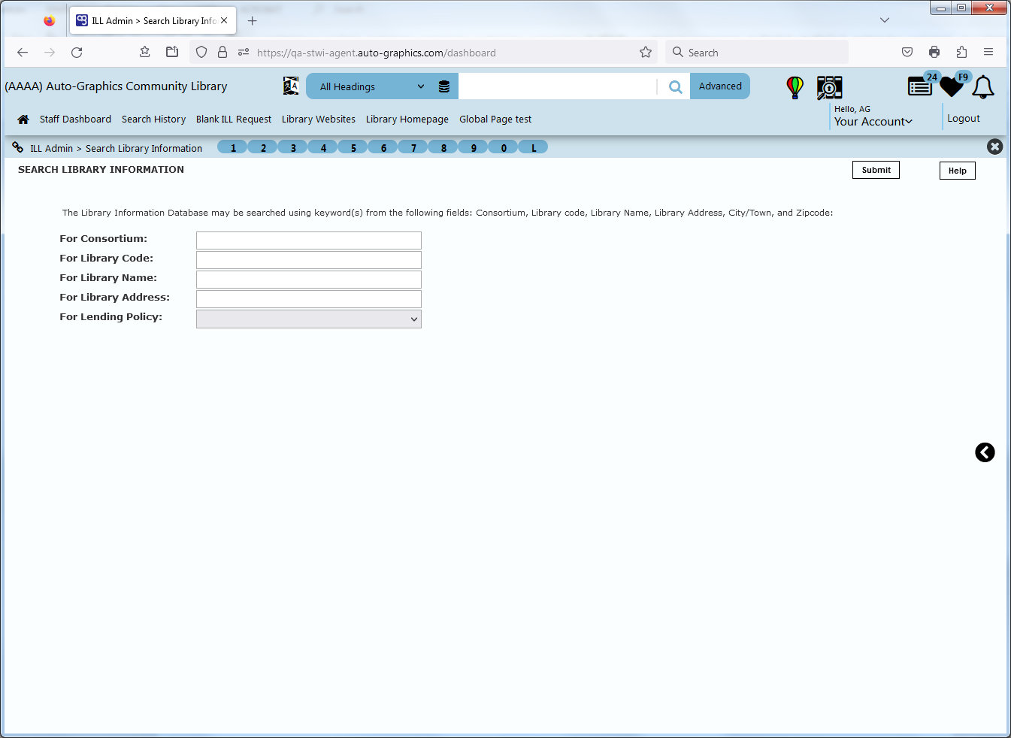
Task: List all tabs dropdown arrow
Action: [x=885, y=20]
